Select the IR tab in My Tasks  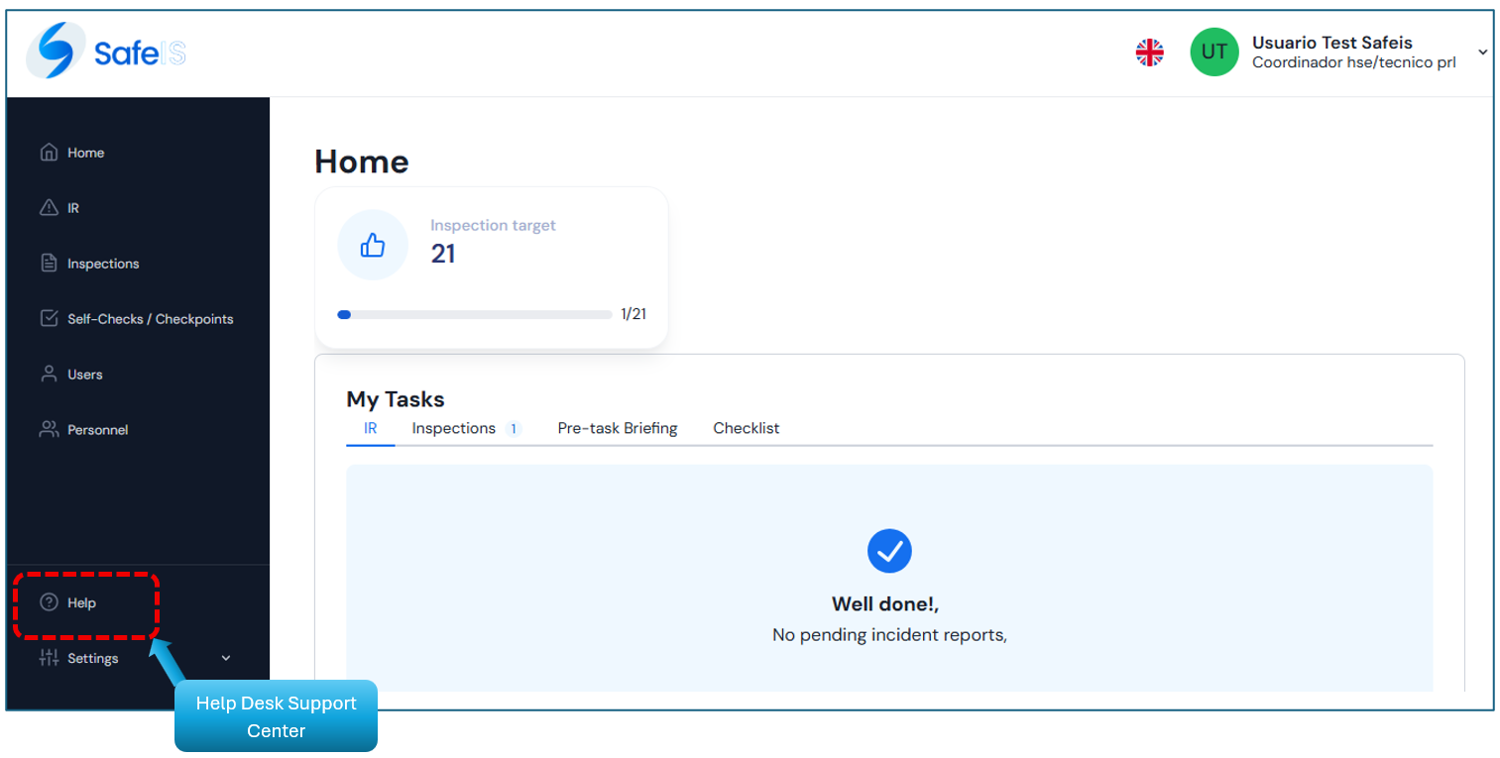coord(370,428)
